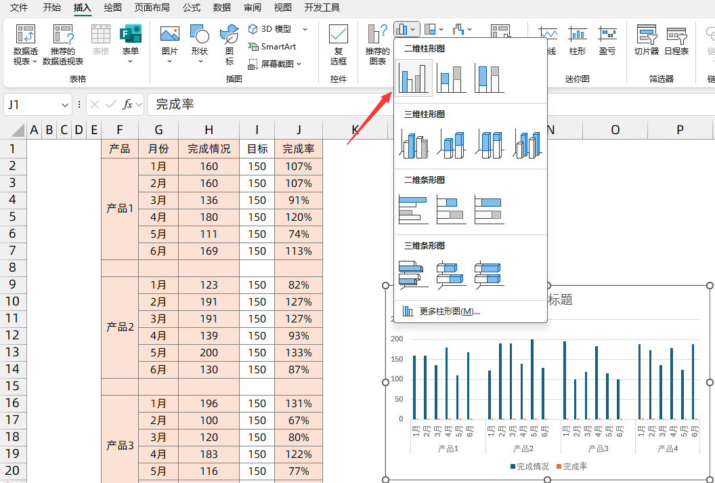Pick the 2-D 100% stacked bar chart

[490, 209]
